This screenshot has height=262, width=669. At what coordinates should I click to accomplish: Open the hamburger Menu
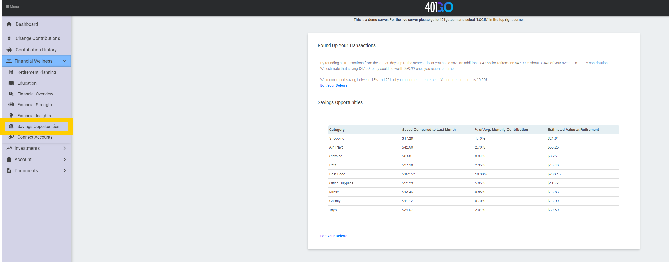click(12, 7)
